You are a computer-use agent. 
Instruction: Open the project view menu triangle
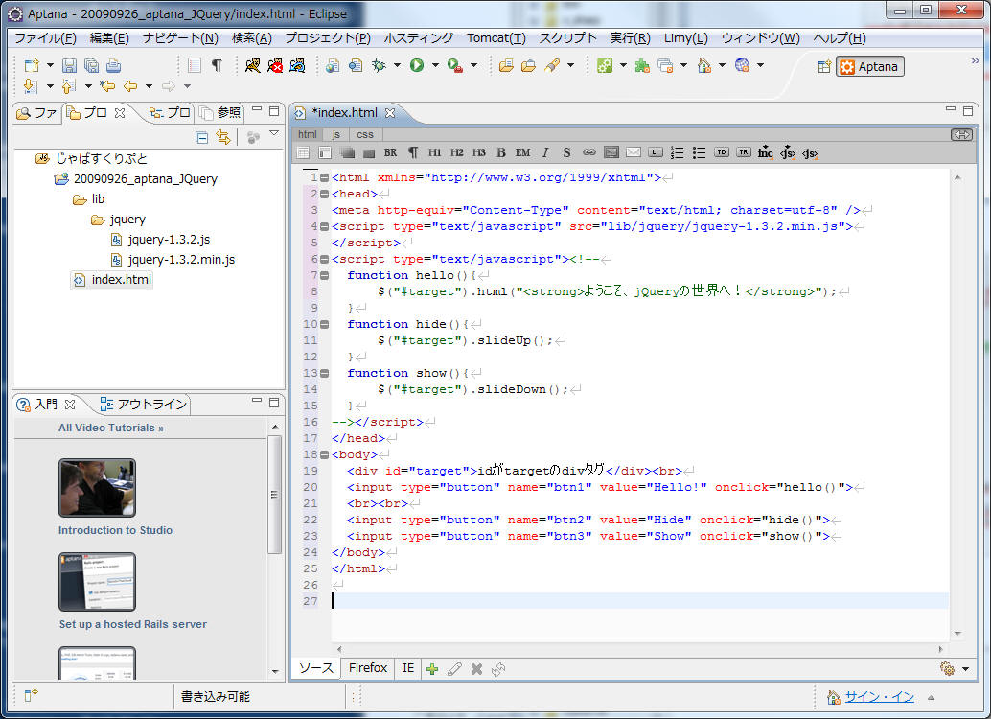[x=274, y=134]
